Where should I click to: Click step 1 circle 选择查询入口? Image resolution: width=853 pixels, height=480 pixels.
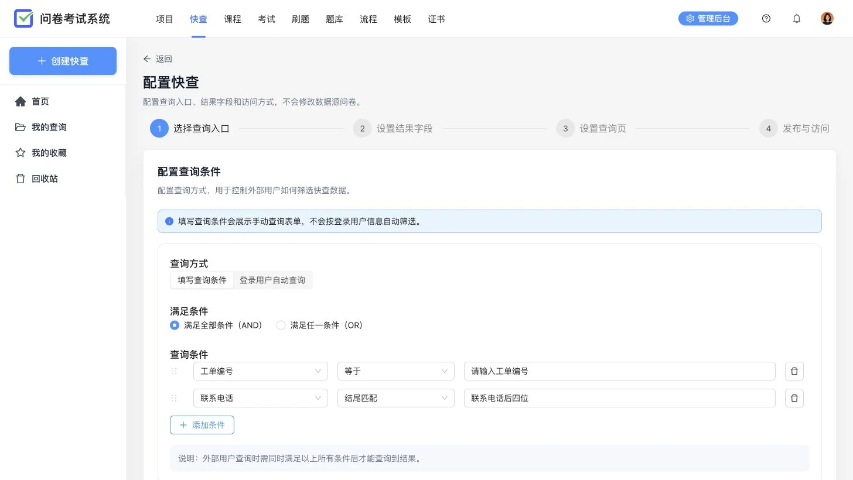tap(159, 128)
